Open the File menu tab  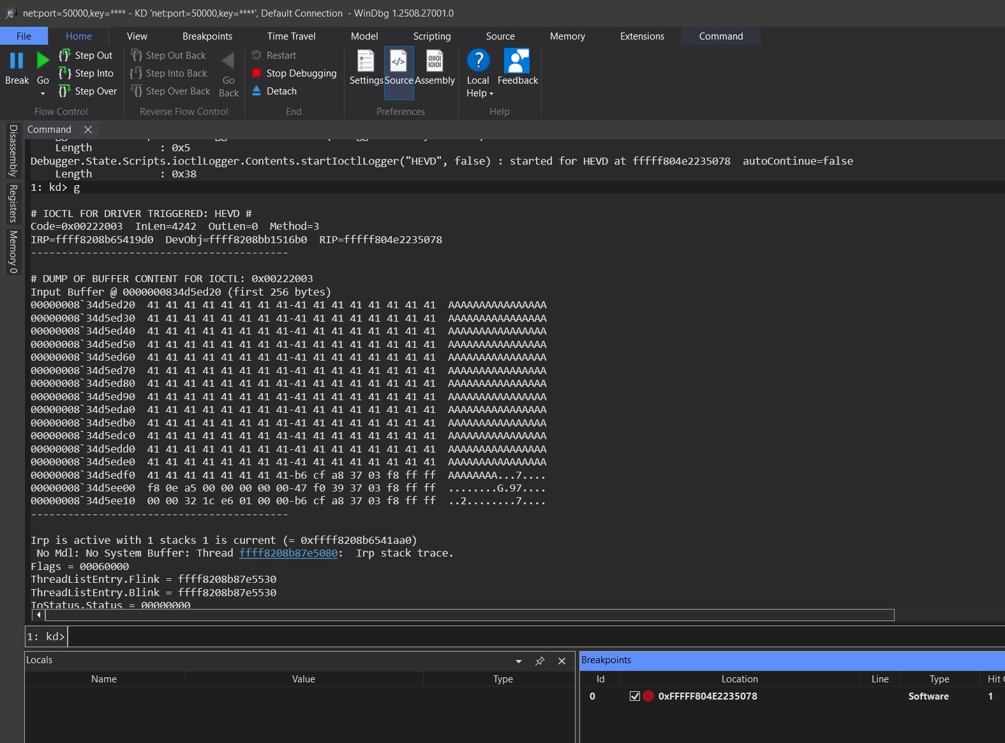(x=24, y=36)
